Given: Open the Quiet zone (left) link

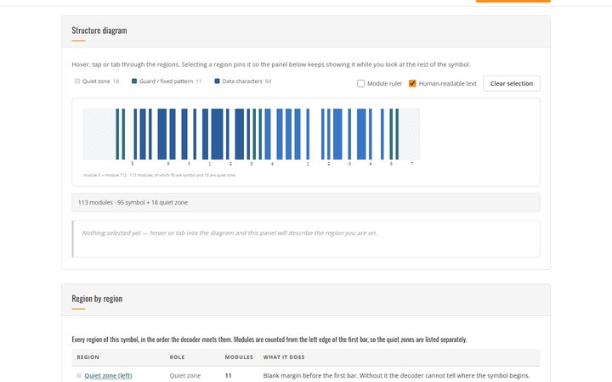Looking at the screenshot, I should click(108, 375).
